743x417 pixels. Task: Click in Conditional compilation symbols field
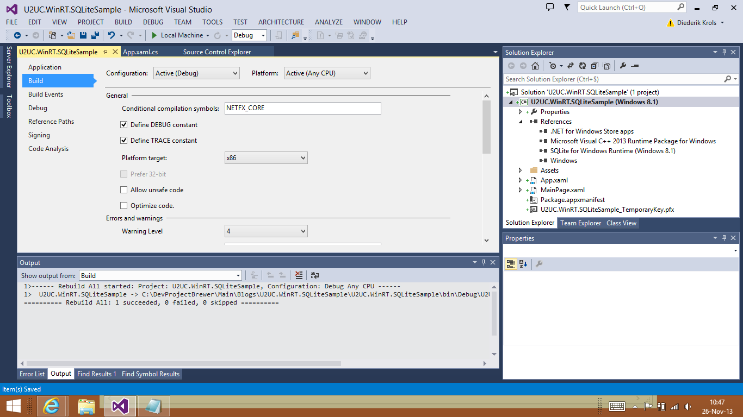(x=303, y=108)
